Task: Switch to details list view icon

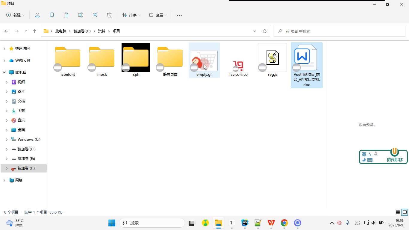Action: (x=398, y=212)
